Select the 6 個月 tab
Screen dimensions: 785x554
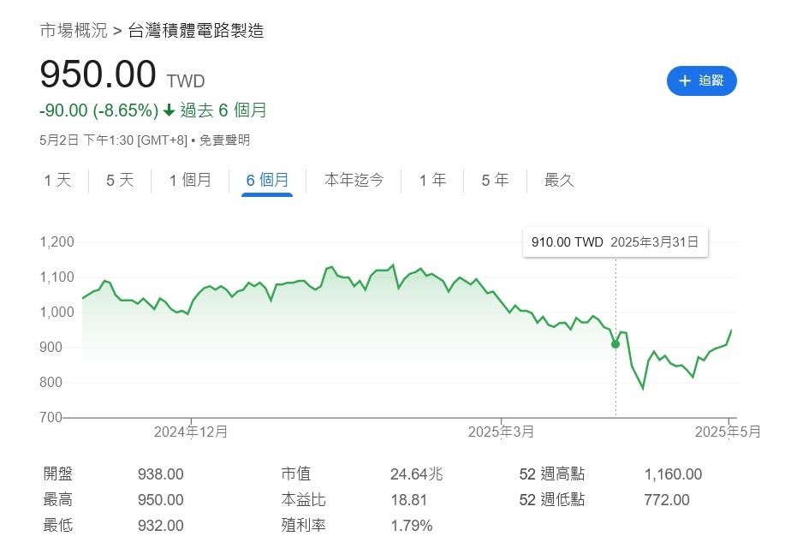coord(267,180)
